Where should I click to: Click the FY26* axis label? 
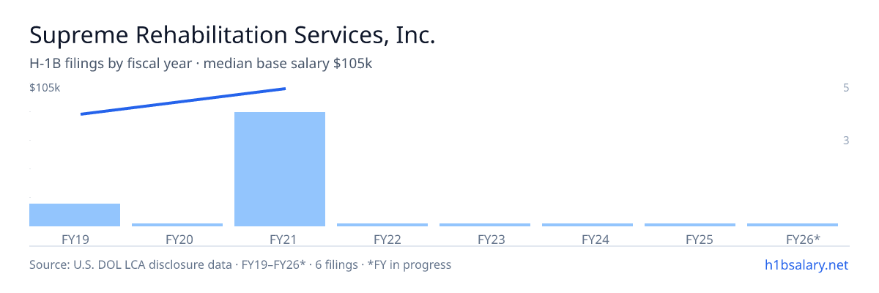[803, 240]
